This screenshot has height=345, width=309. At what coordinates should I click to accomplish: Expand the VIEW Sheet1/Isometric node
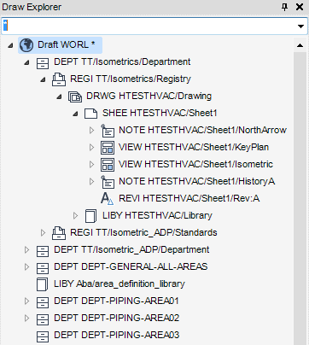91,164
